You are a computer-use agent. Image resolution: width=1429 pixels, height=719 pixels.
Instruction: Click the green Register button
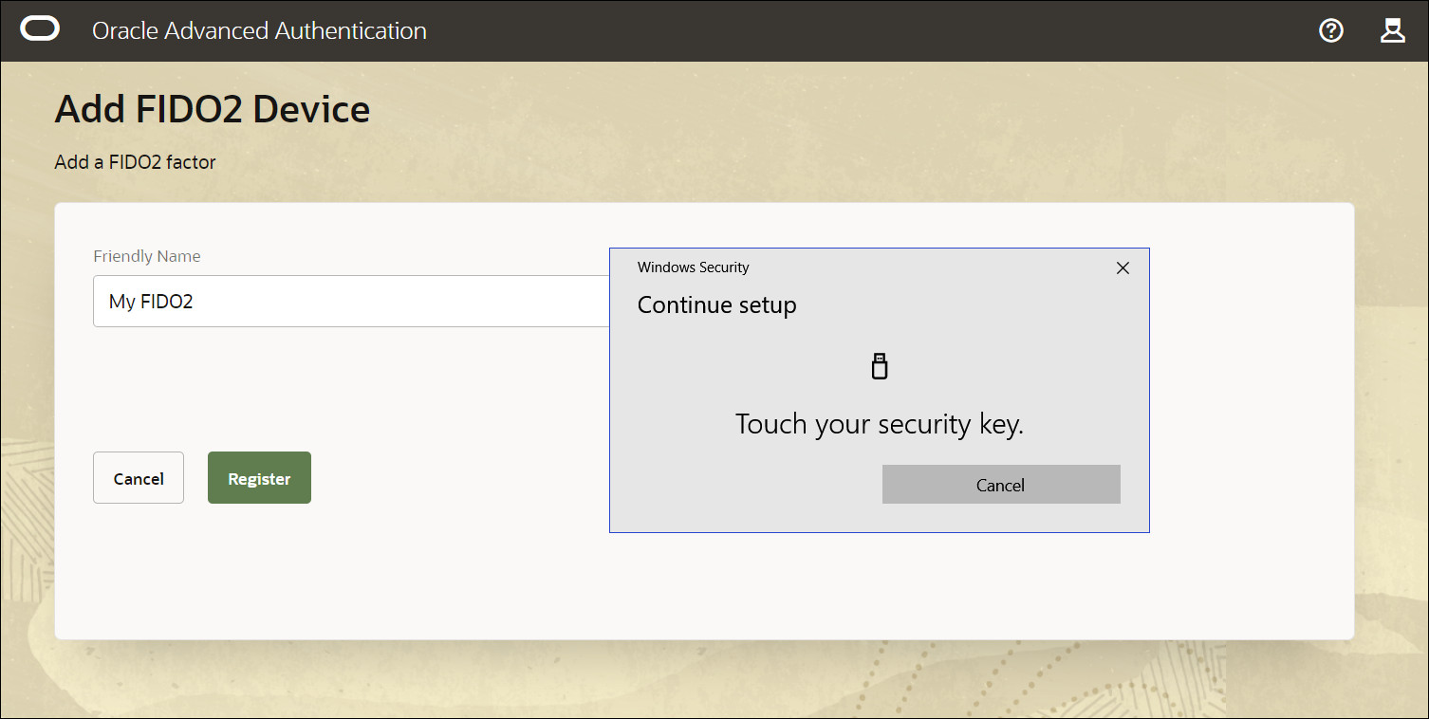[259, 478]
